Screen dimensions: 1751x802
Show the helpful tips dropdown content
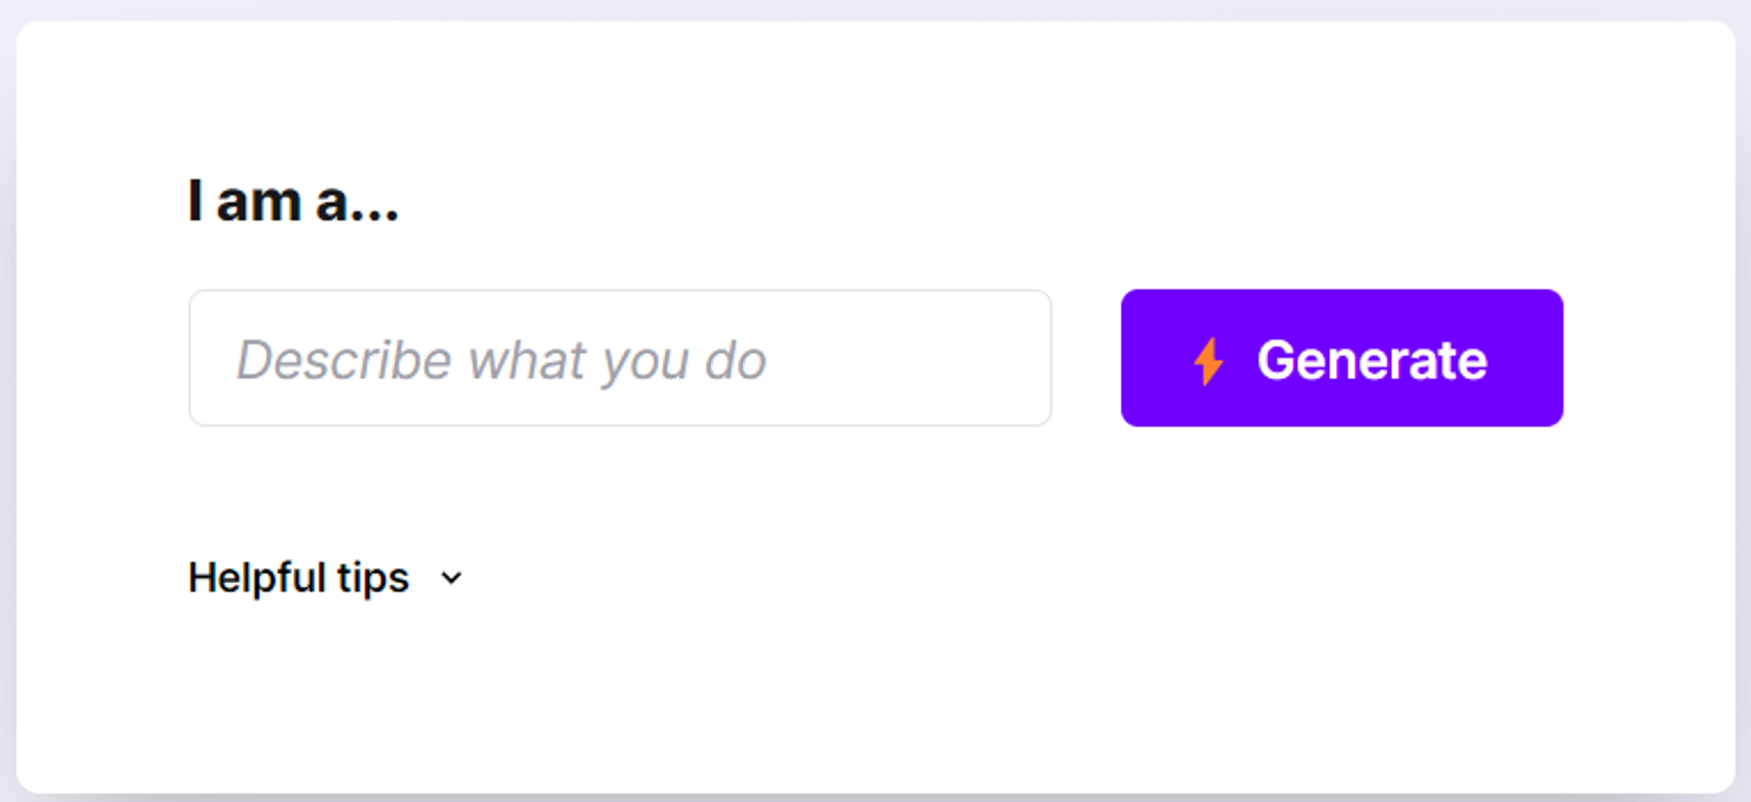(325, 578)
